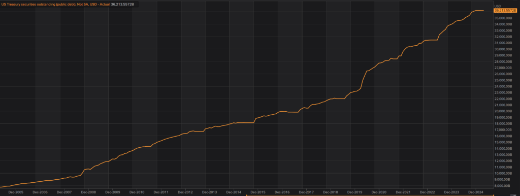Click the Dec-2022 date label
Screen dimensions: 520x196
click(x=427, y=192)
